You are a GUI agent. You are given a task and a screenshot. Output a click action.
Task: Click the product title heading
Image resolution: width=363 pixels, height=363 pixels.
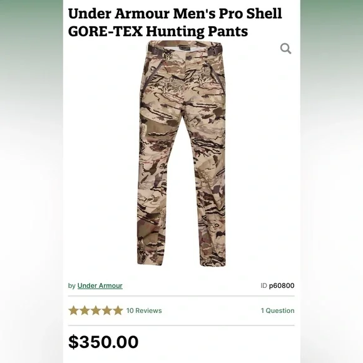[175, 23]
